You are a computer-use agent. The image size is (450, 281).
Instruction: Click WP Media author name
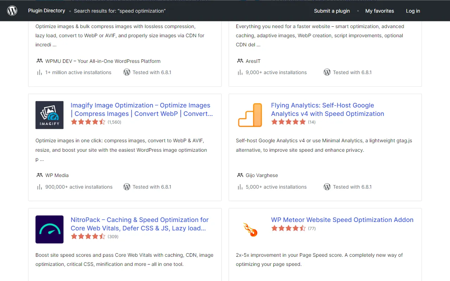[57, 175]
